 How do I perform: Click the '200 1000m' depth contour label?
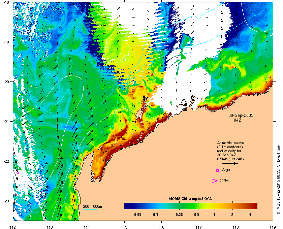(92, 206)
